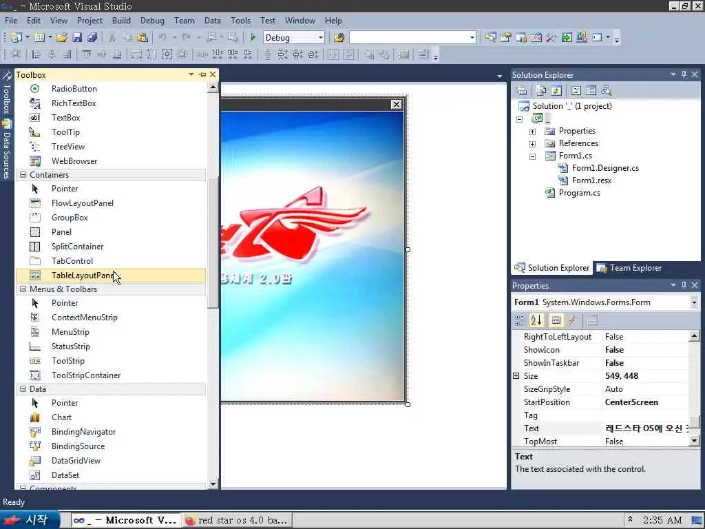Select Form1.Designer.cs in Solution Explorer
Image resolution: width=705 pixels, height=529 pixels.
605,168
